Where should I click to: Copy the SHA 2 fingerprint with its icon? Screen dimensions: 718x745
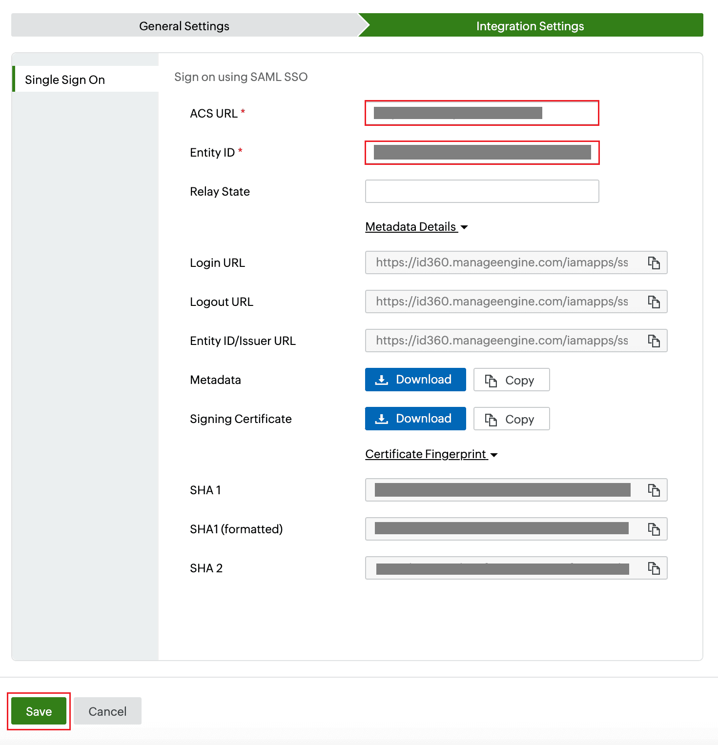click(654, 568)
